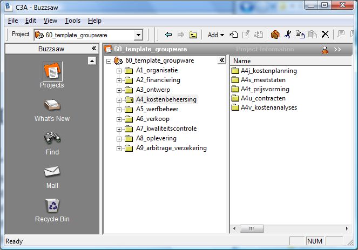This screenshot has width=358, height=250.
Task: Click the comment bubble toolbar icon
Action: click(x=341, y=34)
